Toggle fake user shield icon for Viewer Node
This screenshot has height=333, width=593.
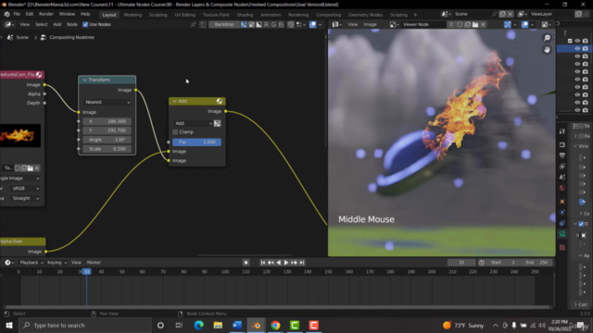click(x=460, y=25)
